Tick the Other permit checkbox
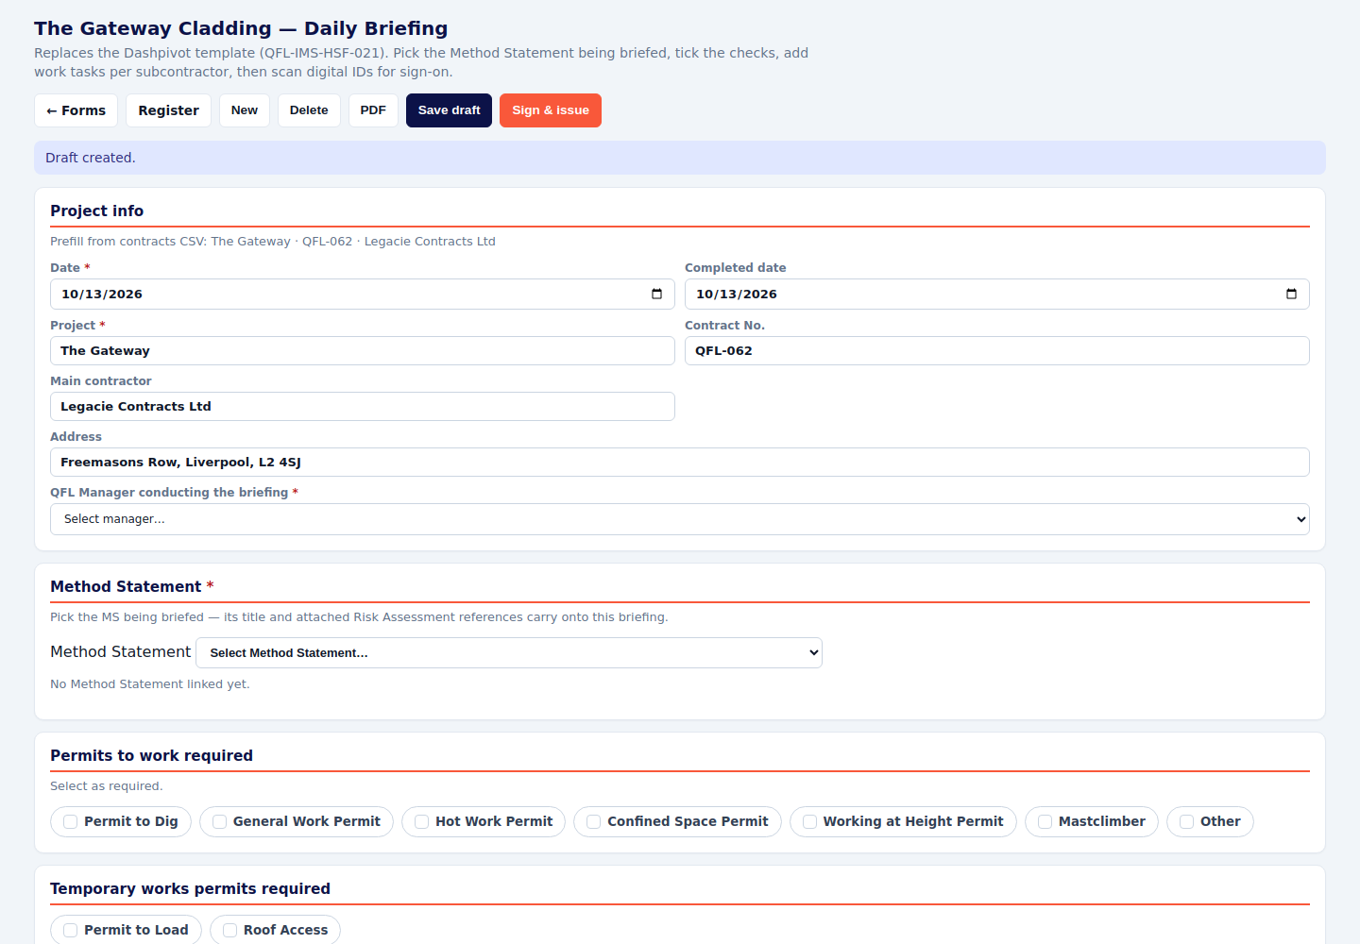The image size is (1360, 944). 1187,821
